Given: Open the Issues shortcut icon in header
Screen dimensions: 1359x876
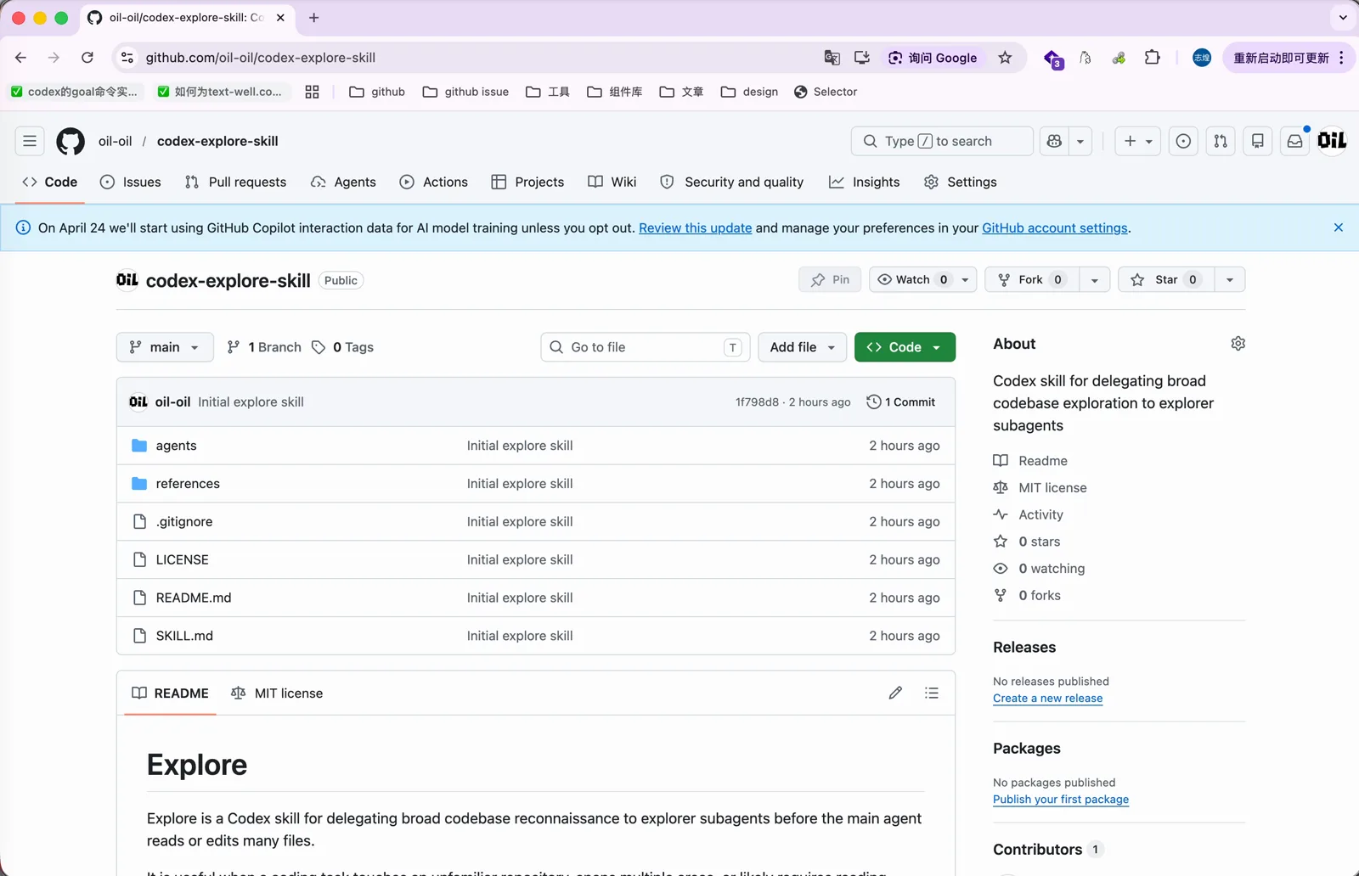Looking at the screenshot, I should pos(1183,141).
